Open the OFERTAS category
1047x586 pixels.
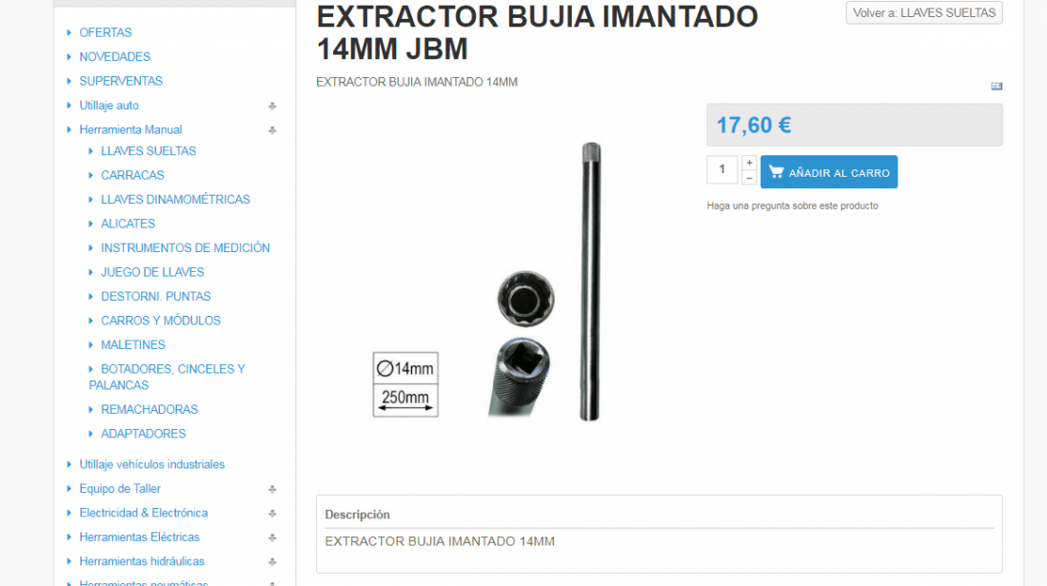pos(106,32)
